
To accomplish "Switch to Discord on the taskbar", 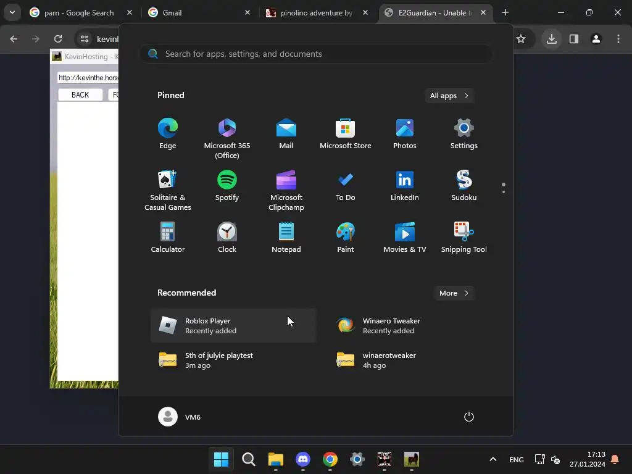I will tap(302, 459).
